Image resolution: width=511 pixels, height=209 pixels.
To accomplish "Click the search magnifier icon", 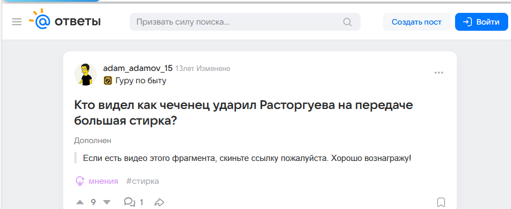I will point(347,22).
